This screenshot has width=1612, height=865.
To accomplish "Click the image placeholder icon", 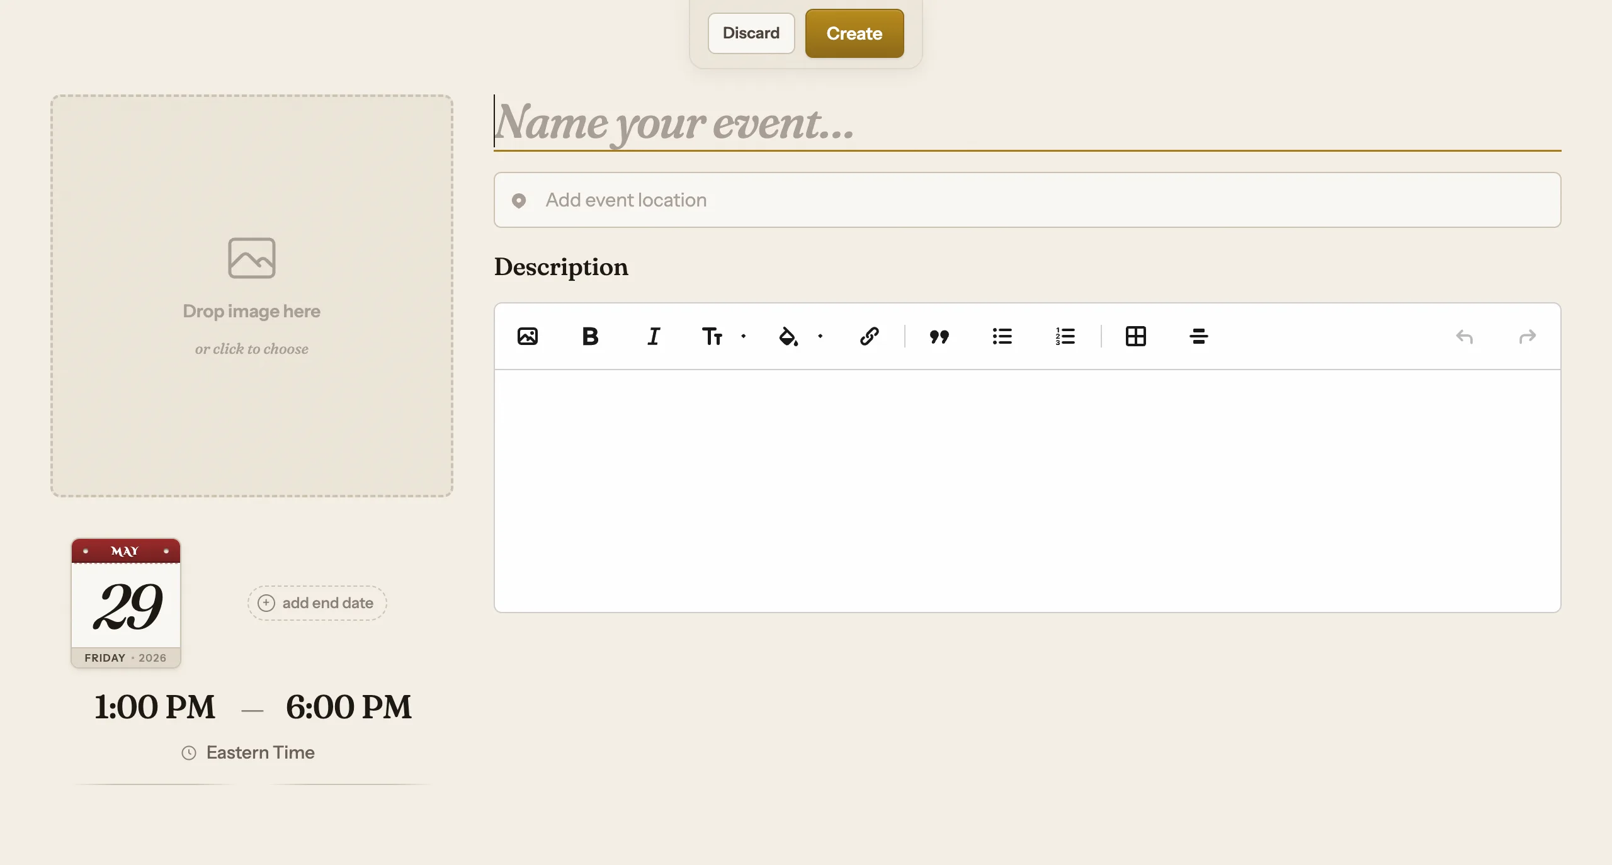I will (x=251, y=257).
